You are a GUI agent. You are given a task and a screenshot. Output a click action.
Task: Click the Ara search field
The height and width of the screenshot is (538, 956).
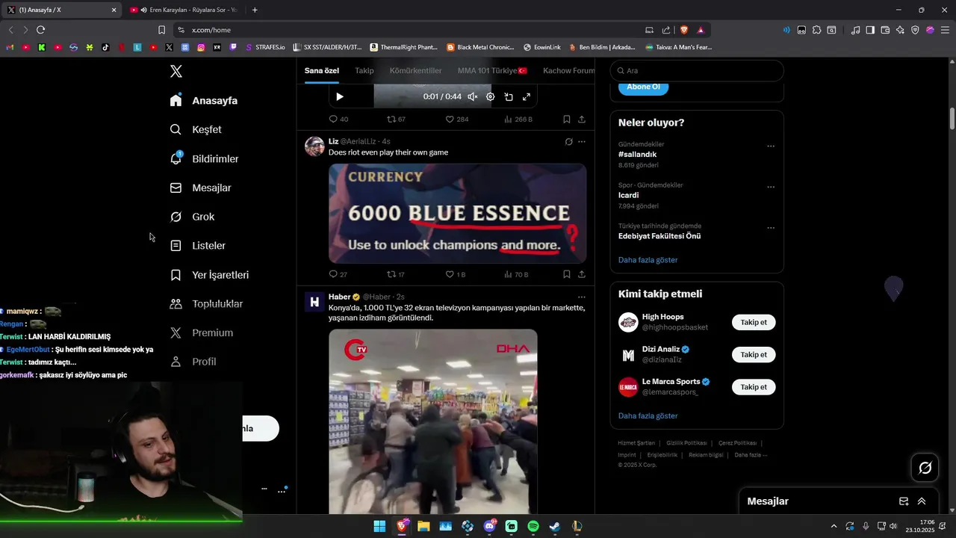pos(697,70)
